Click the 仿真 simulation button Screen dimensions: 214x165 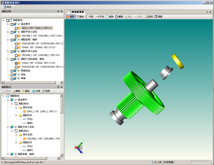point(36,91)
